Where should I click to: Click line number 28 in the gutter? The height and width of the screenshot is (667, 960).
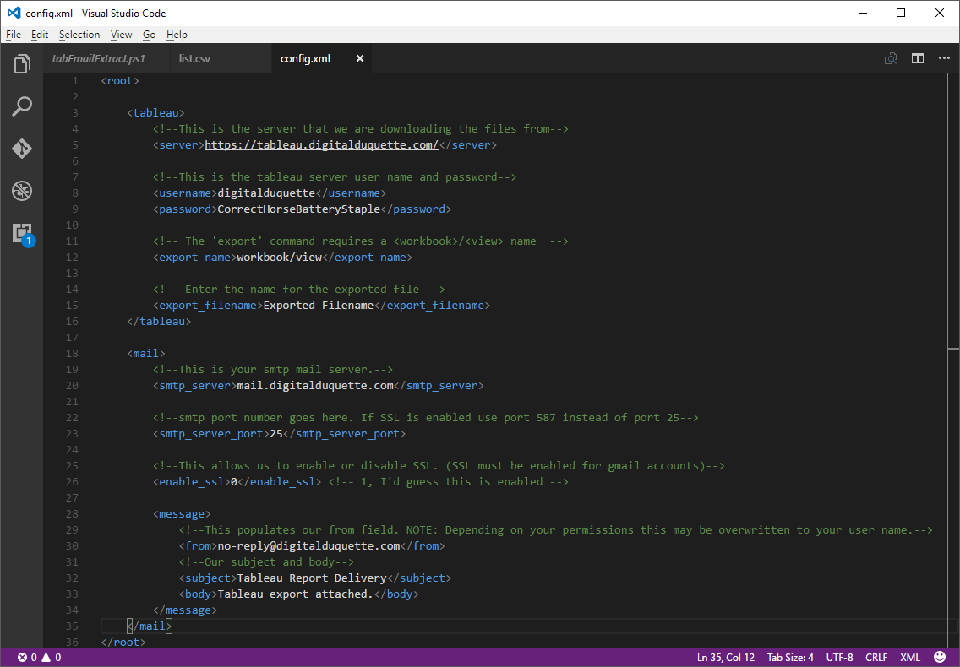coord(72,513)
